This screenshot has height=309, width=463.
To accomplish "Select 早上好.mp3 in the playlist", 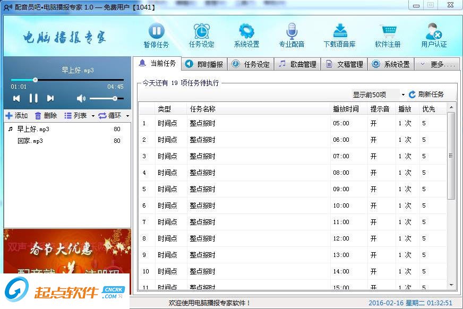I will point(66,129).
